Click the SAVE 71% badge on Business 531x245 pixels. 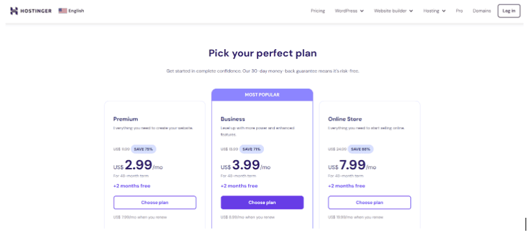(252, 149)
